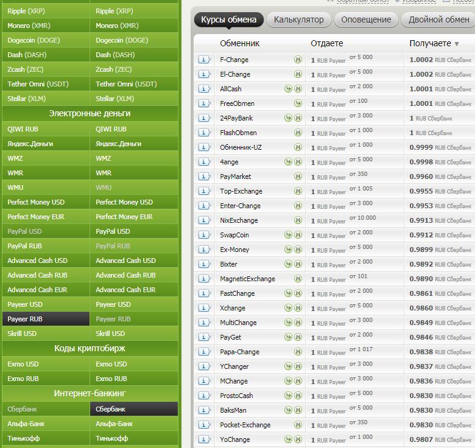Screen dimensions: 475x448
Task: Select Payeer RUB in give column
Action: pos(46,319)
